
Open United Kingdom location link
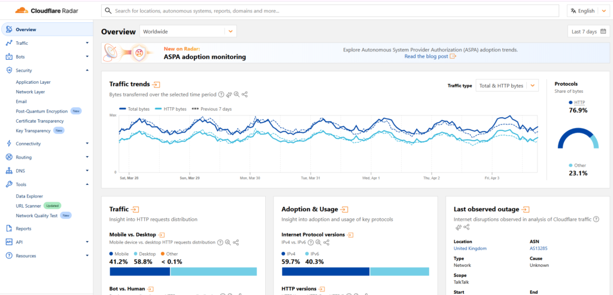(x=471, y=248)
